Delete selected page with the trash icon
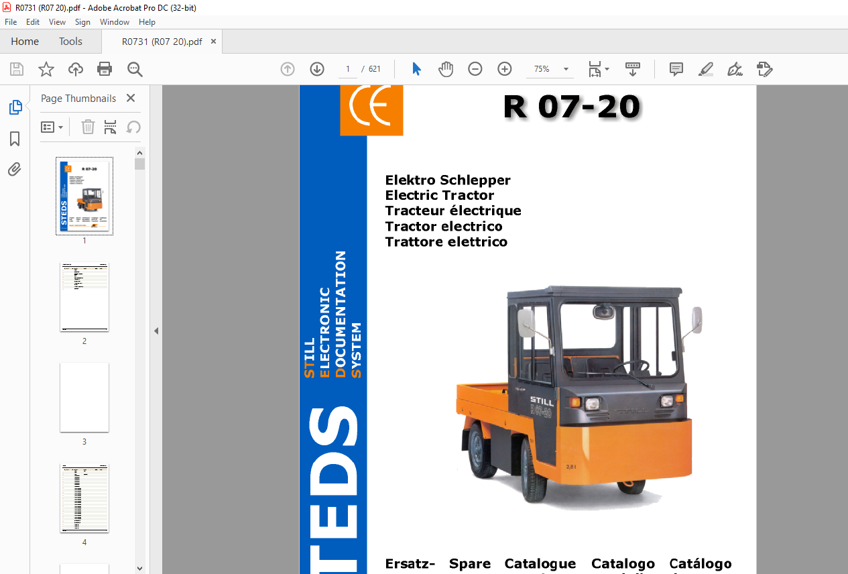 pyautogui.click(x=88, y=127)
